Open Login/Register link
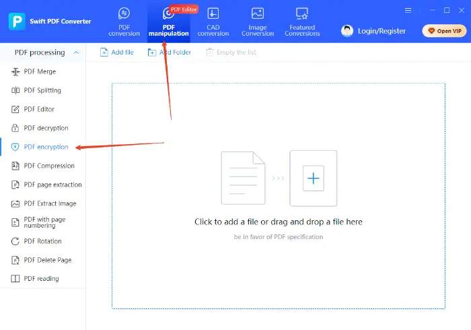 click(x=382, y=31)
